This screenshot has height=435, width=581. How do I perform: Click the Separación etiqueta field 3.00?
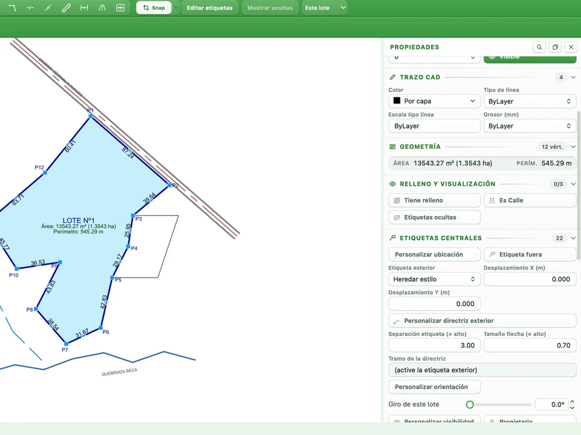pyautogui.click(x=435, y=345)
